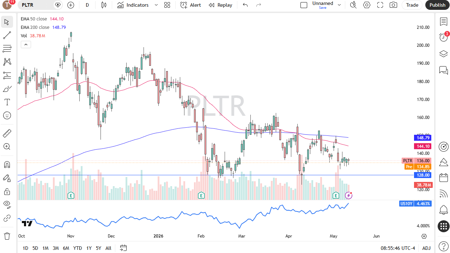The height and width of the screenshot is (253, 450).
Task: Switch to 5D time range
Action: point(35,248)
